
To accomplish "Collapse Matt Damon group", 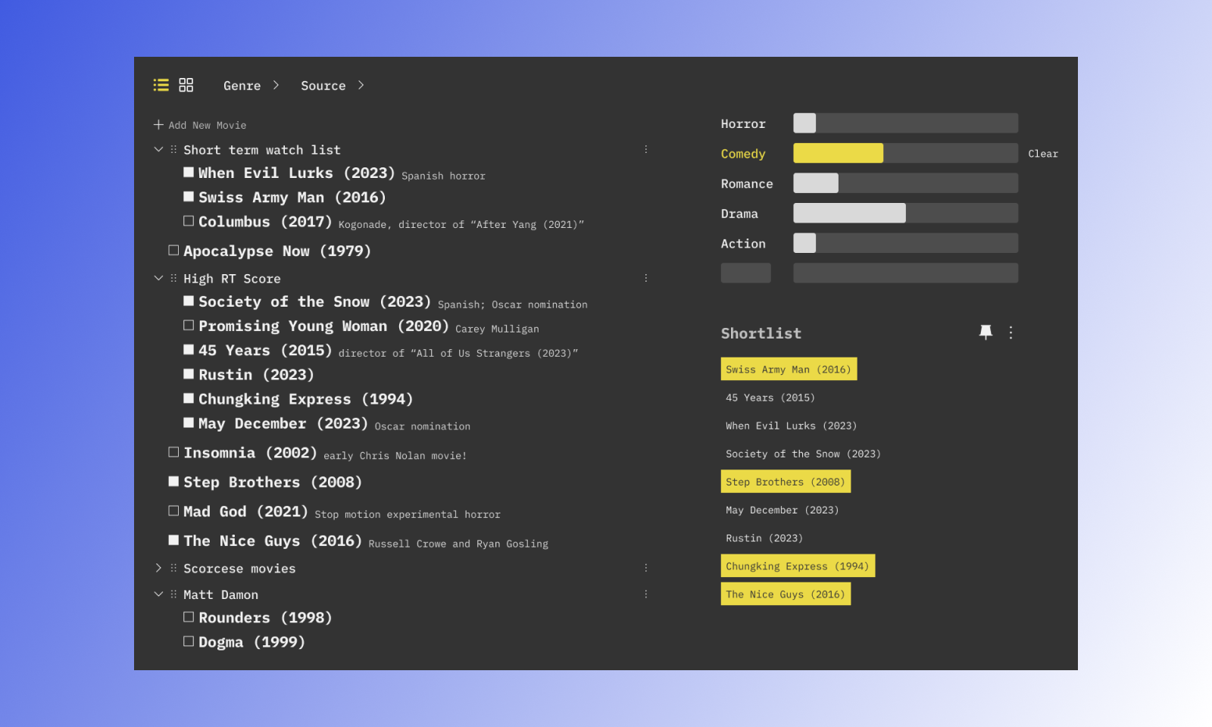I will click(x=158, y=594).
